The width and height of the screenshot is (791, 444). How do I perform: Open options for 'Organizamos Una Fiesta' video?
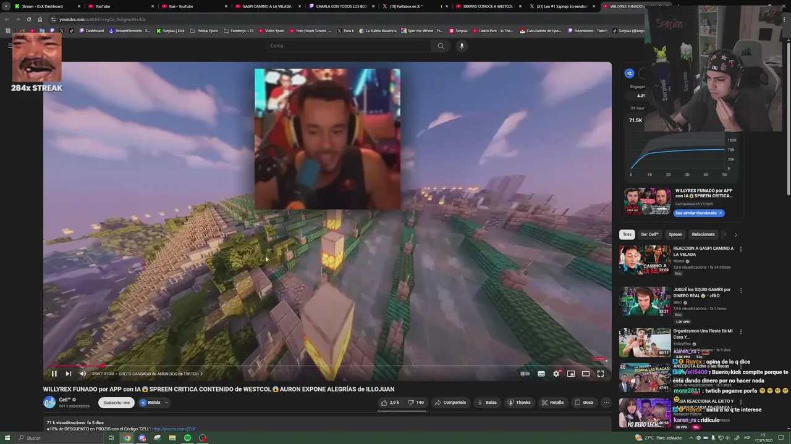tap(741, 332)
